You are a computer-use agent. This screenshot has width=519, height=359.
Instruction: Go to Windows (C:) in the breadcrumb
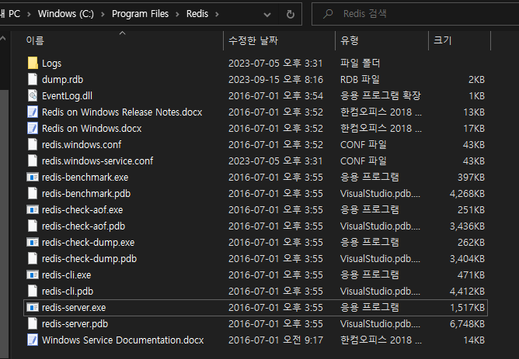pos(66,14)
